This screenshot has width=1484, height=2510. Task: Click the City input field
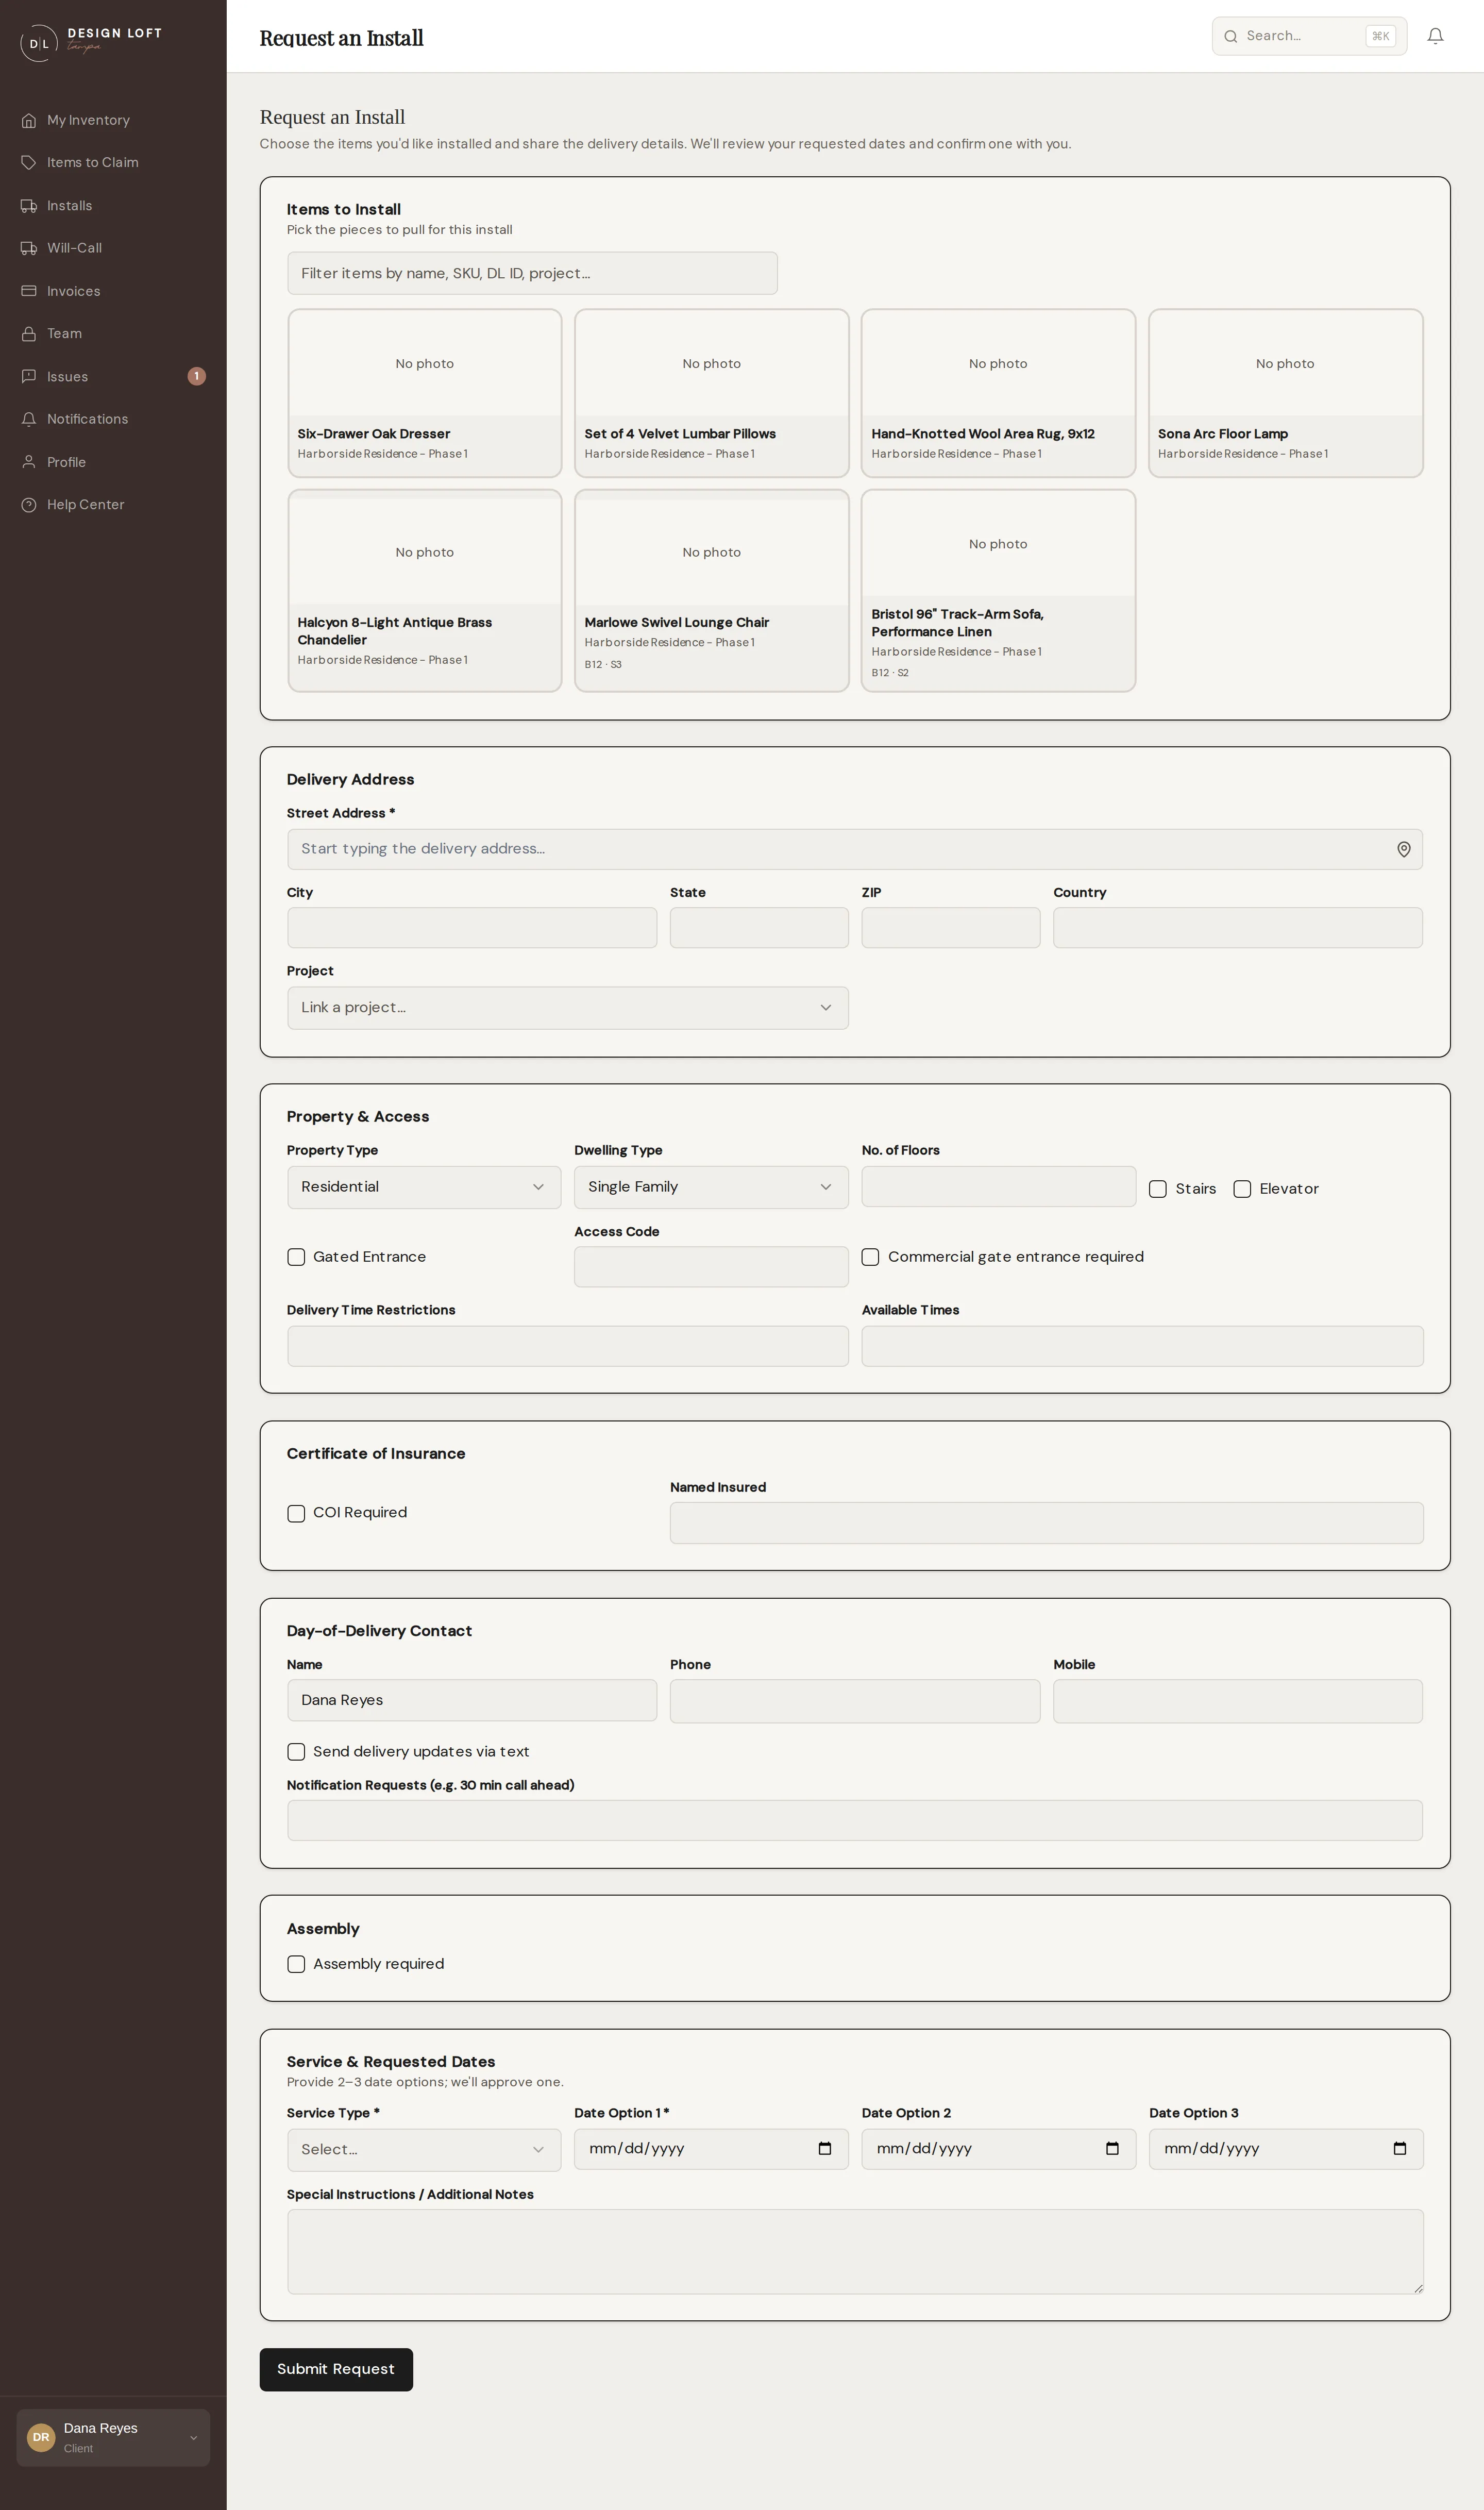click(472, 928)
